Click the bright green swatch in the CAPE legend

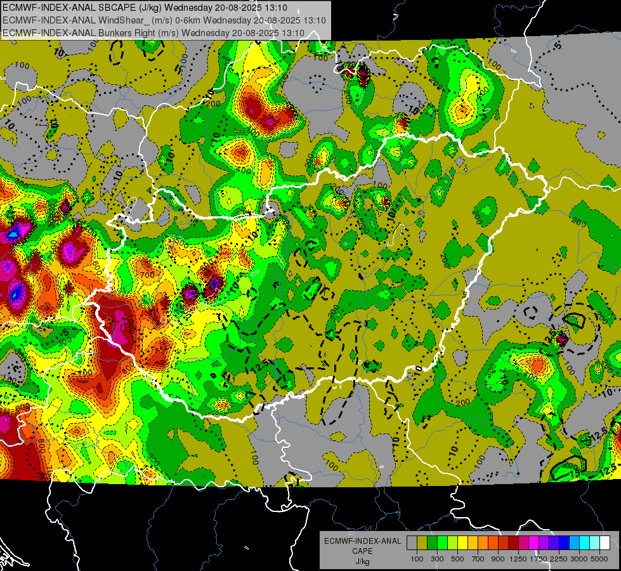[x=442, y=542]
